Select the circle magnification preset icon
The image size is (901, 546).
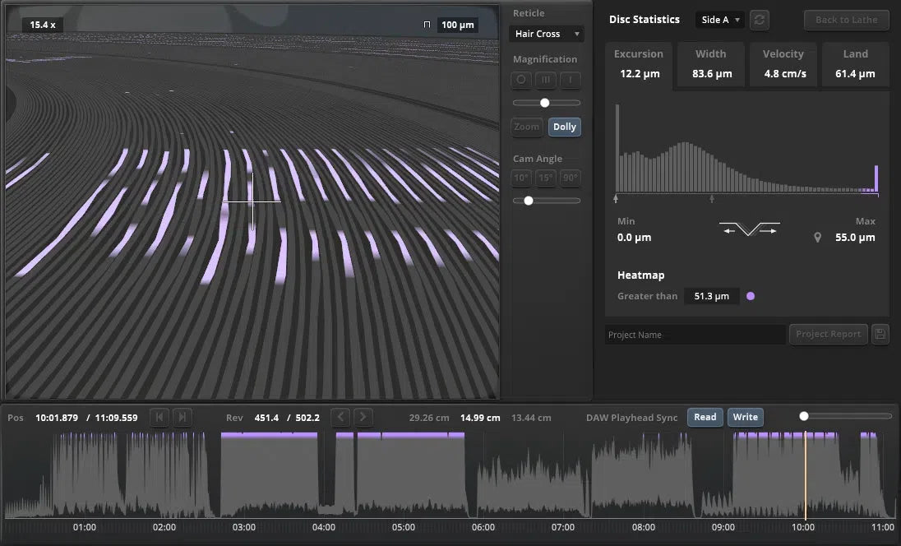coord(521,80)
